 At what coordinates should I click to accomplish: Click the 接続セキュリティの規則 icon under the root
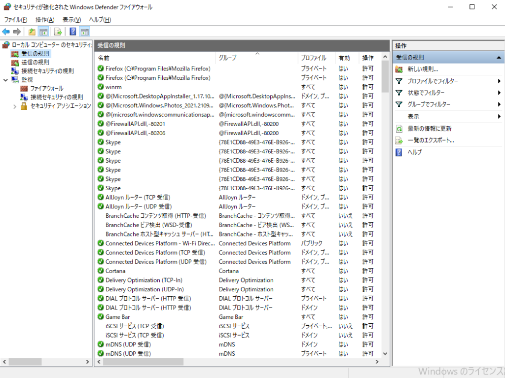[15, 71]
